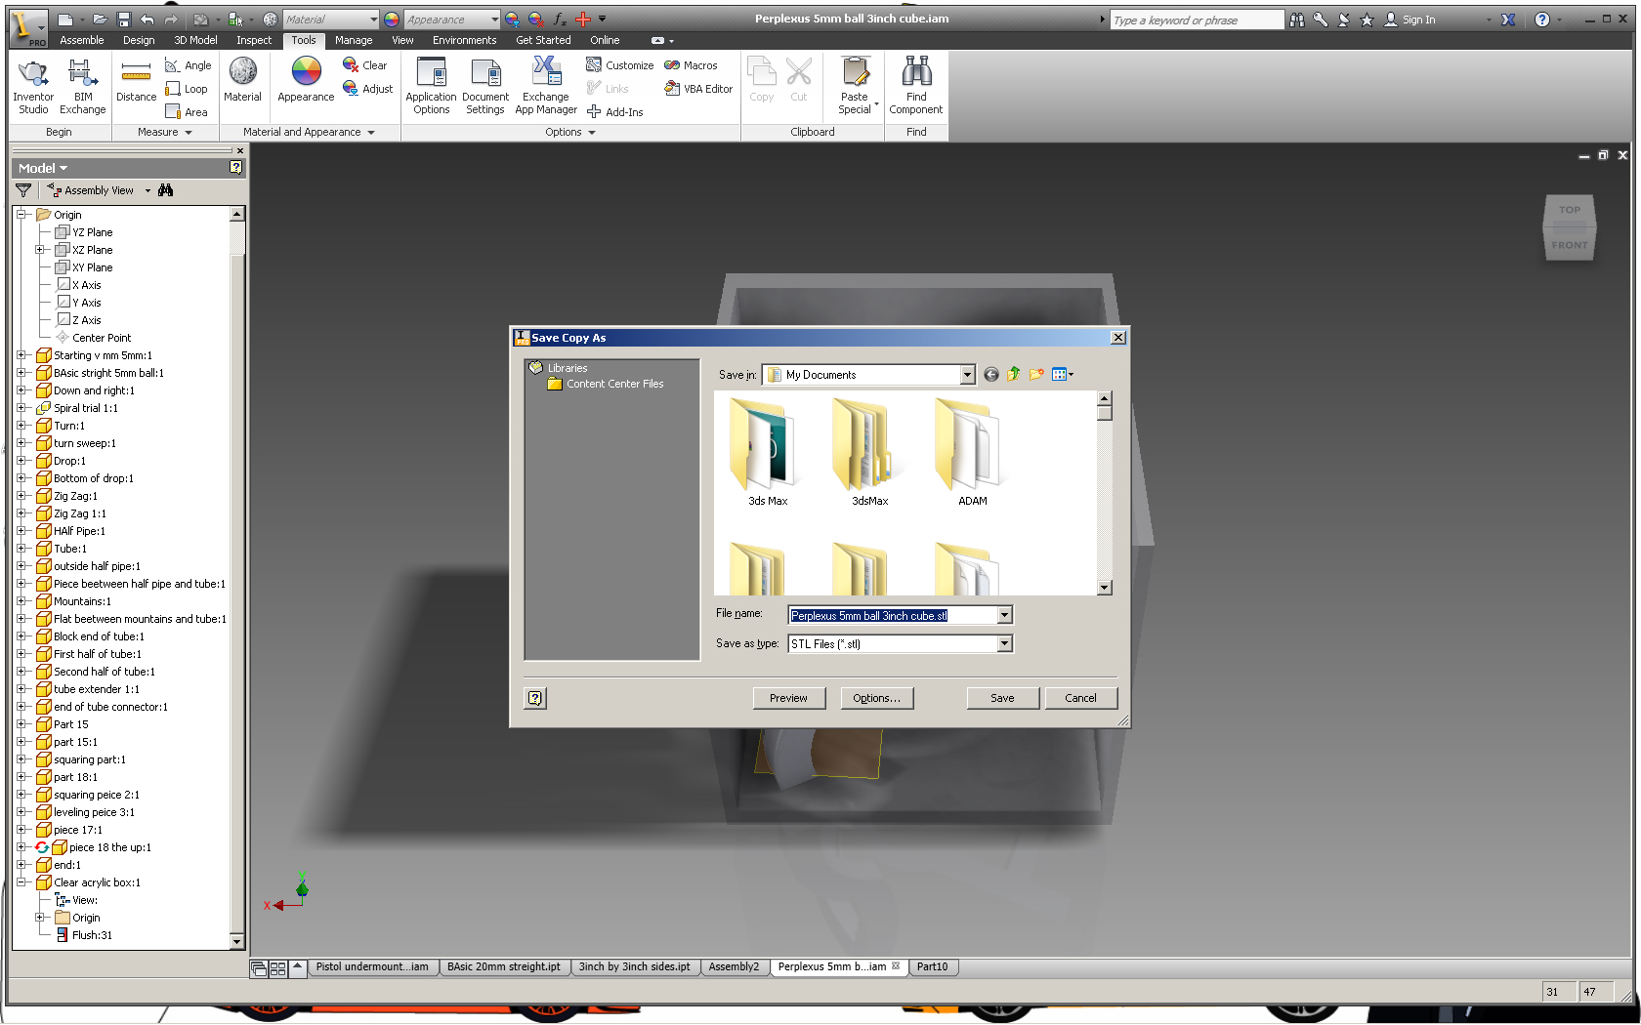
Task: Open the Material browser
Action: 242,80
